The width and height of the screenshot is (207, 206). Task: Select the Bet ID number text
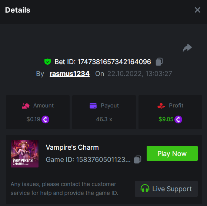pos(114,62)
